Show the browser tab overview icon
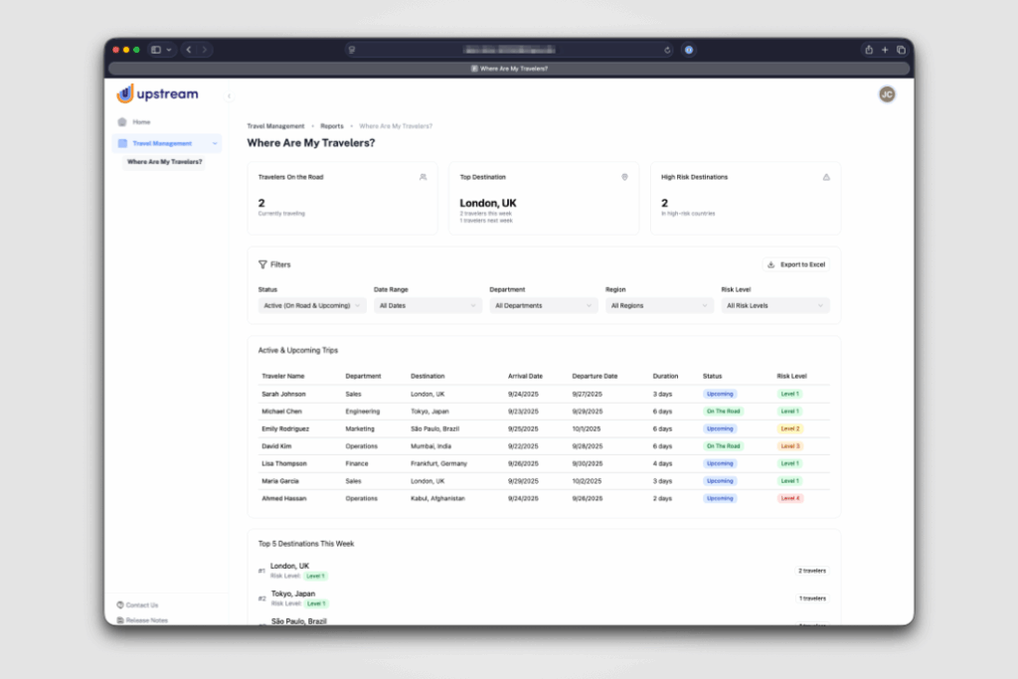 (901, 50)
